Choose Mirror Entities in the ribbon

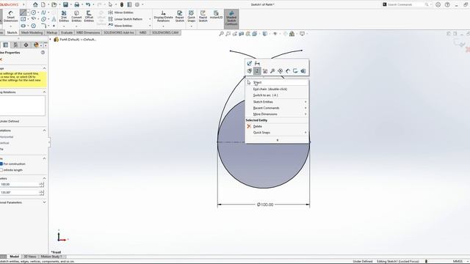[120, 12]
